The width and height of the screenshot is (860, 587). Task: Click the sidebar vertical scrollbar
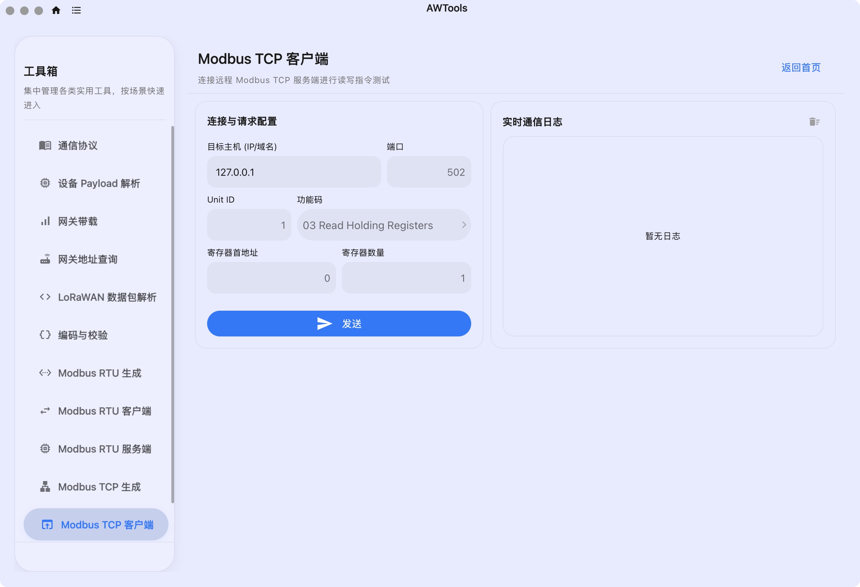[x=172, y=314]
